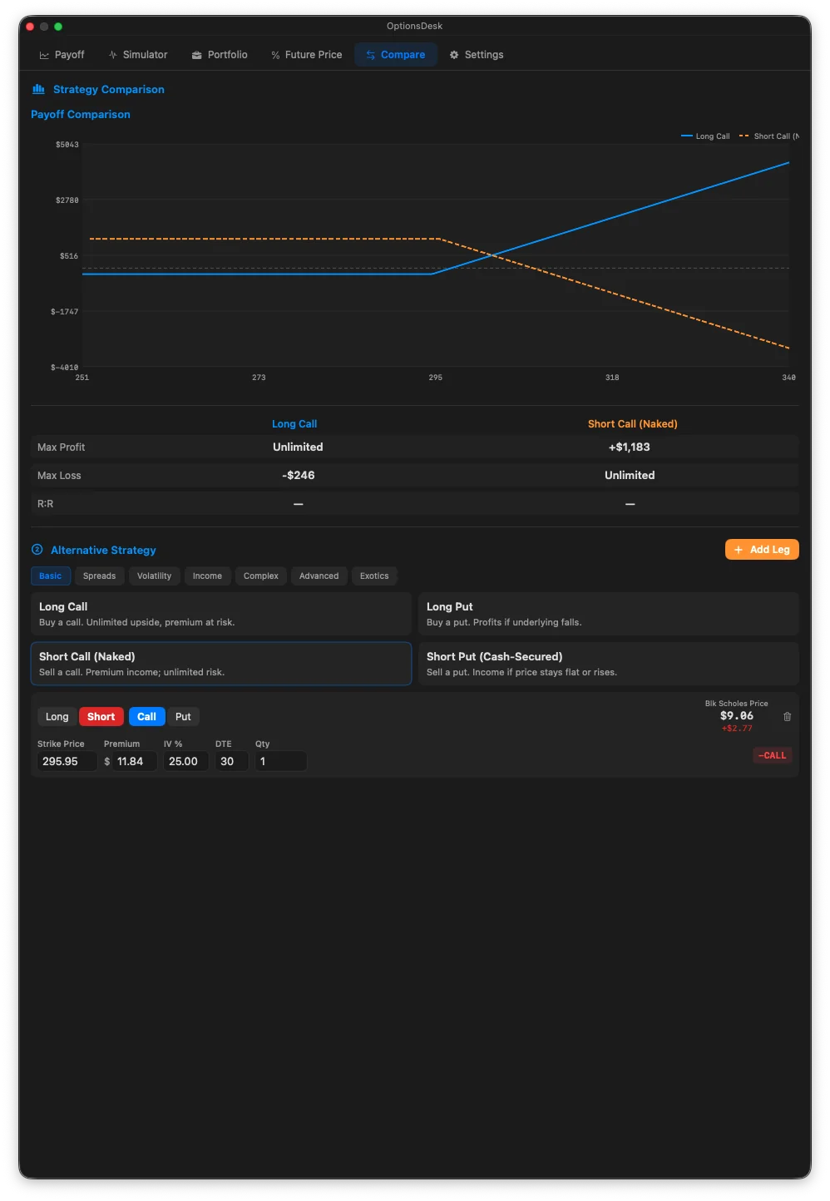Select the Volatility strategy category

tap(155, 576)
